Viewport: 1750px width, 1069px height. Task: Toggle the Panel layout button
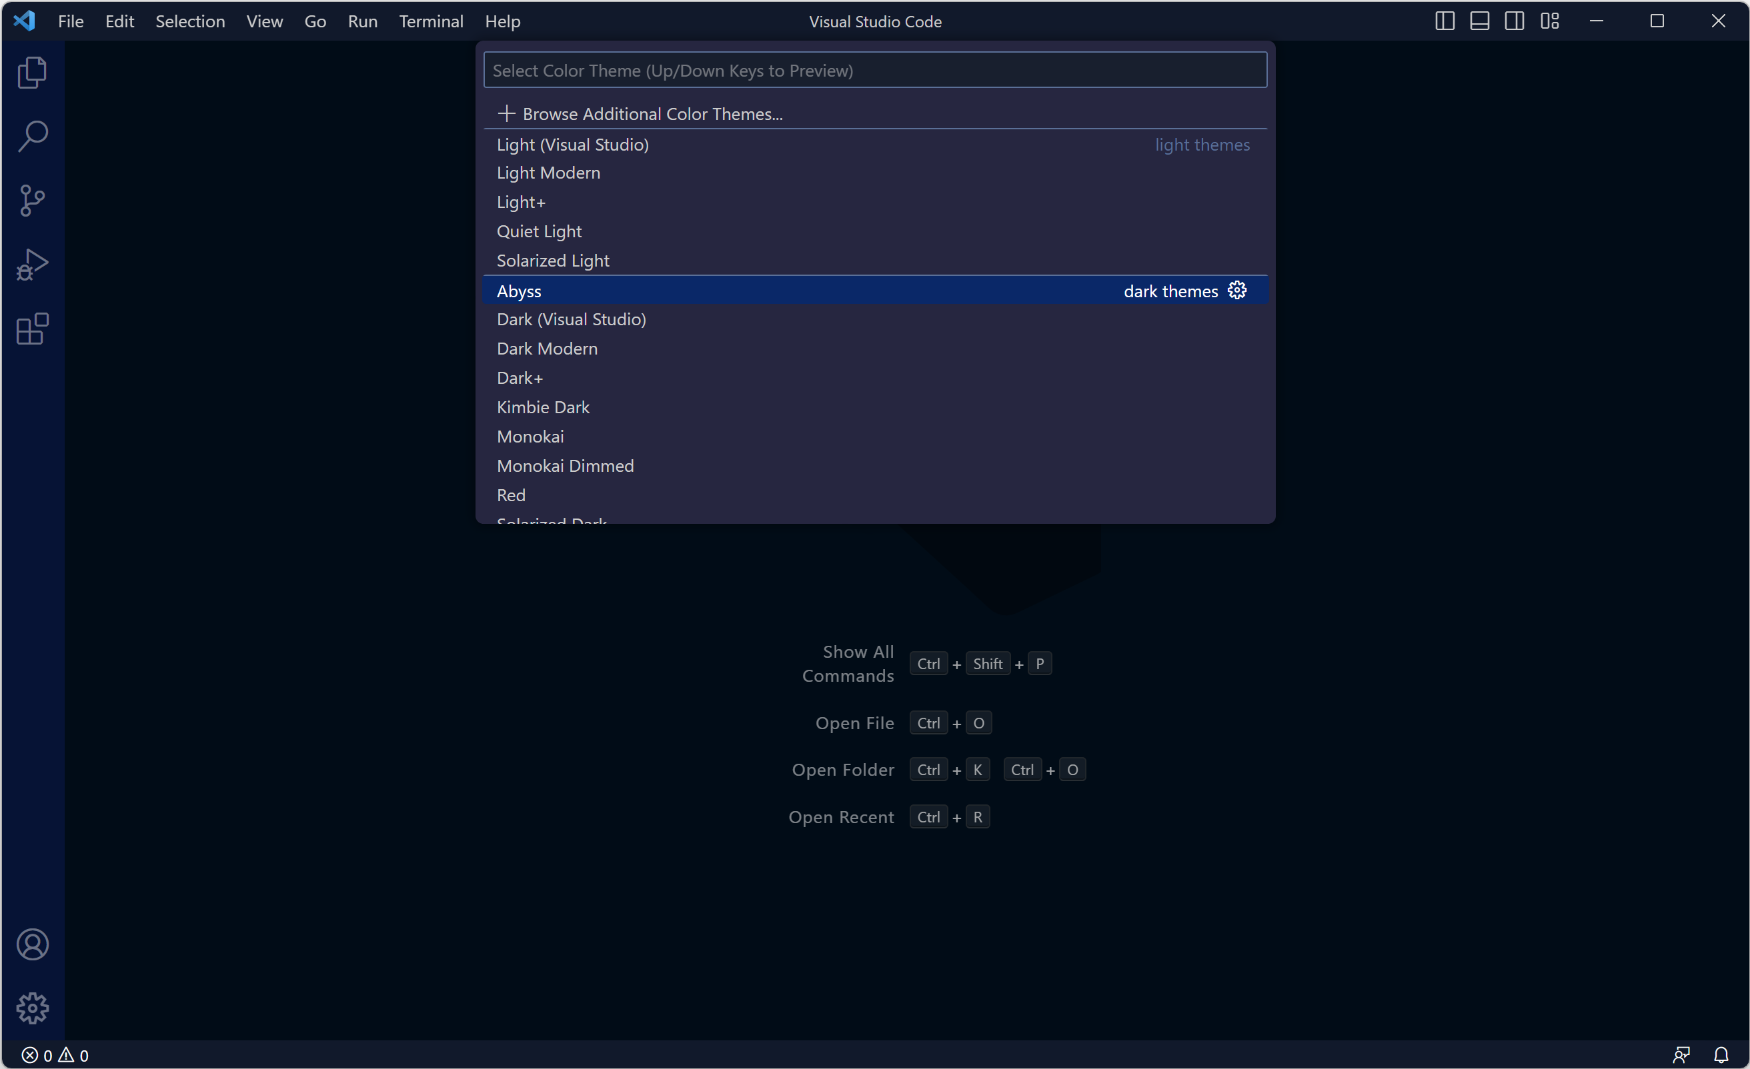coord(1479,21)
